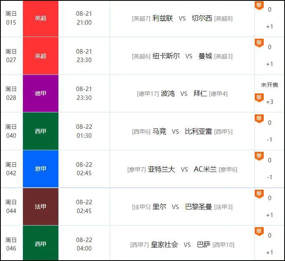
Task: Open team 比利亚雷
Action: (198, 131)
